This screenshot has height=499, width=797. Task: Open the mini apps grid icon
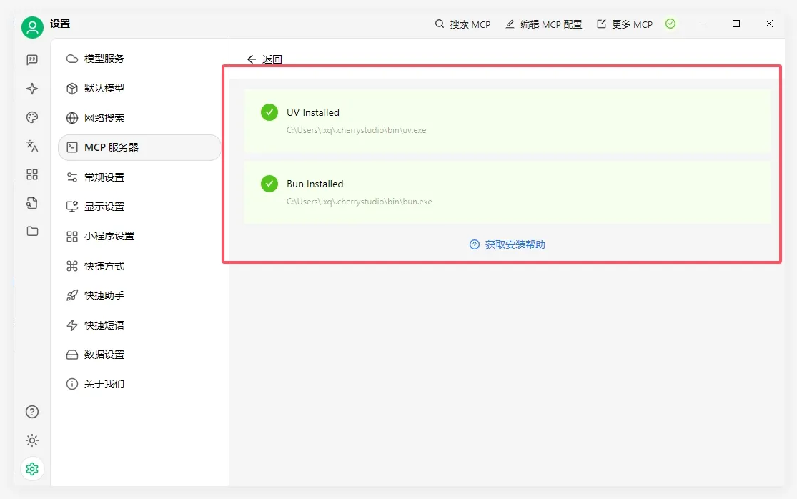(32, 174)
